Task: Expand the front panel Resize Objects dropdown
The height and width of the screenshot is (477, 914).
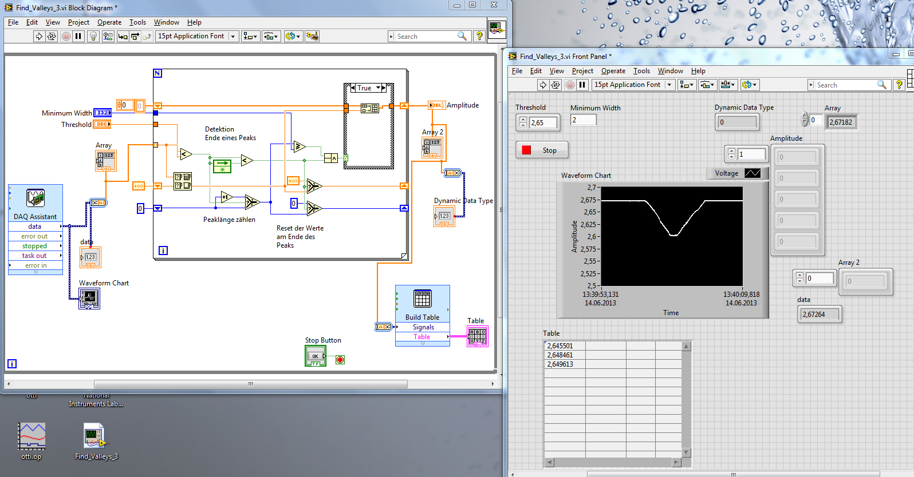Action: 727,85
